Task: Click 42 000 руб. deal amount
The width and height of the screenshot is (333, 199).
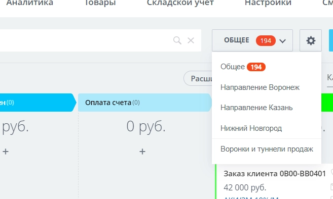Action: (x=245, y=187)
